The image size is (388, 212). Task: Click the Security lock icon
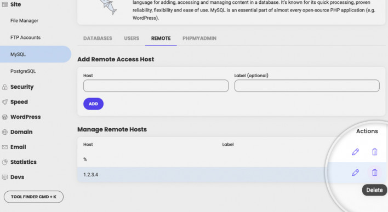coord(5,87)
